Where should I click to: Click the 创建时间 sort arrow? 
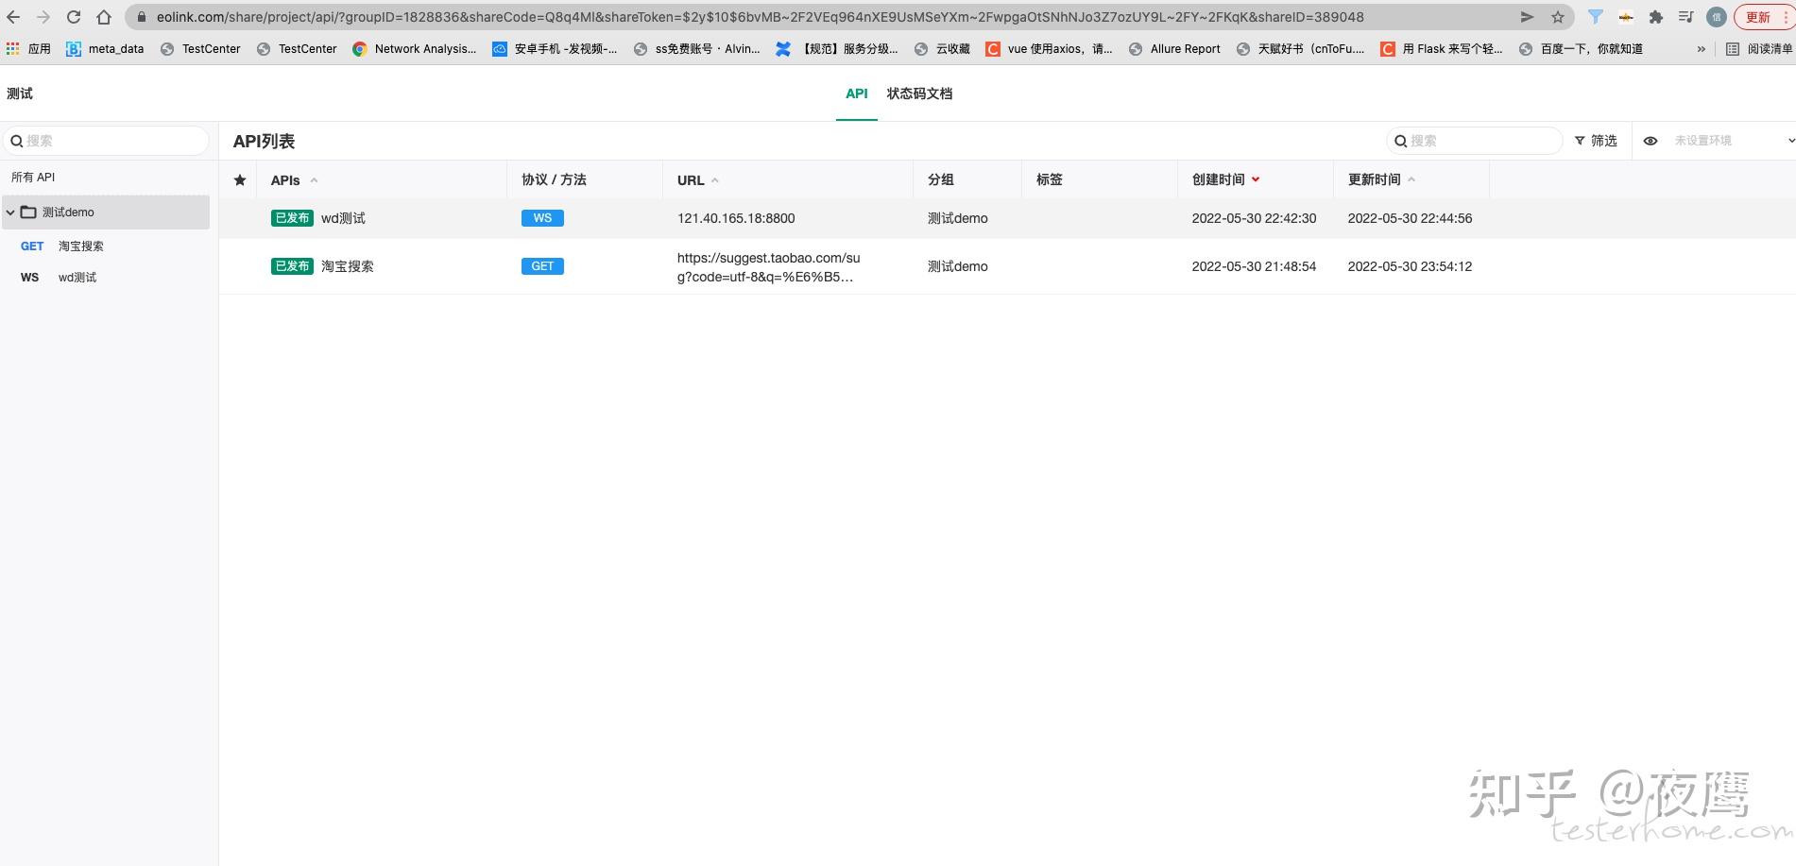[1256, 179]
